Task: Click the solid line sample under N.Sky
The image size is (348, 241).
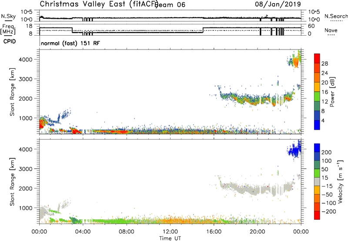Action: [8, 21]
